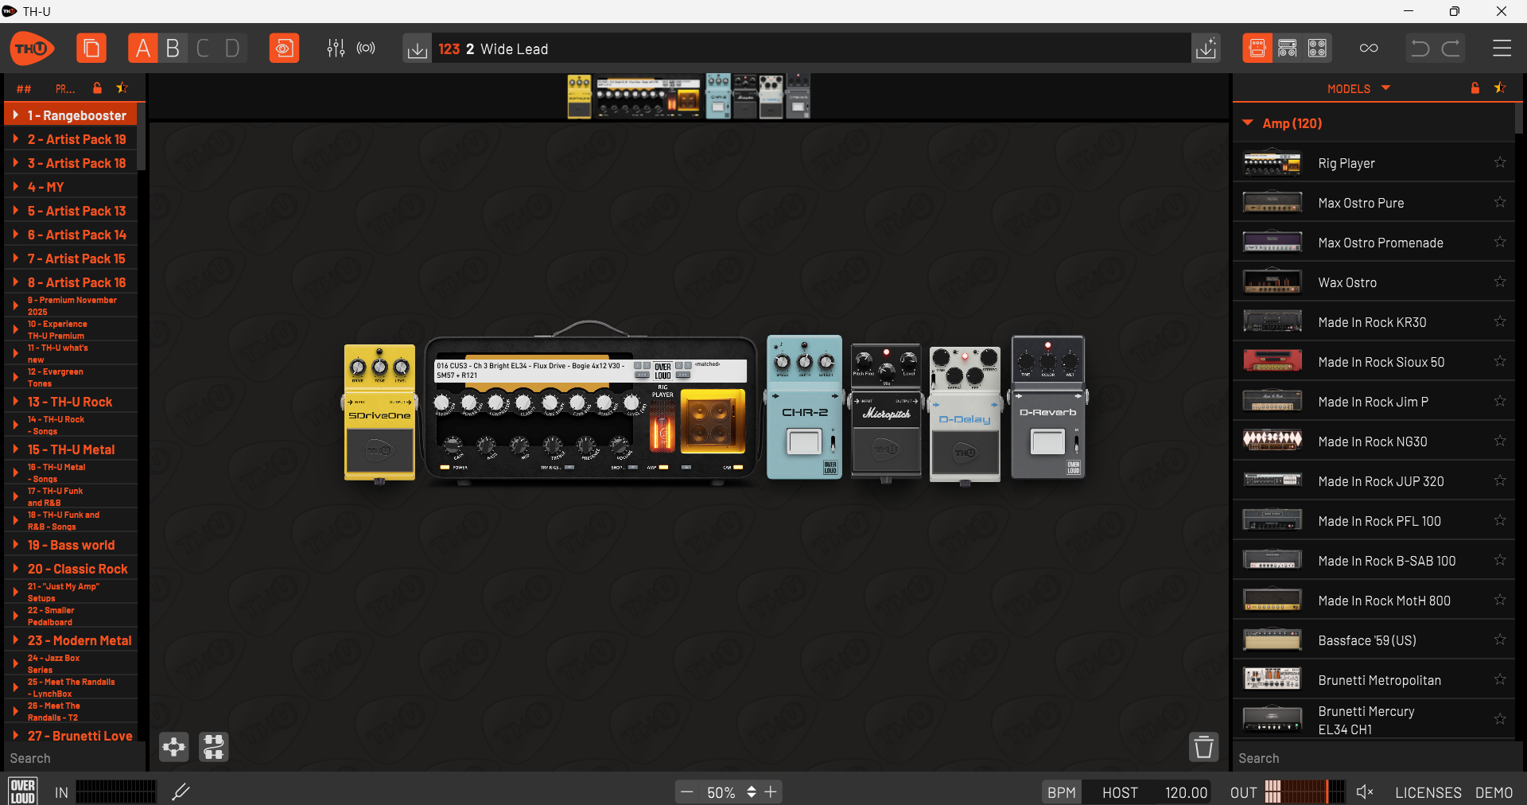The image size is (1527, 805).
Task: Favorite the Wax Ostro model
Action: [1500, 282]
